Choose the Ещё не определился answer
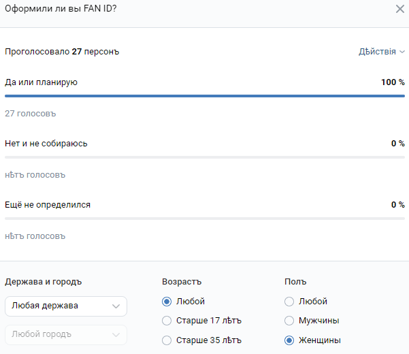409x354 pixels. [48, 204]
